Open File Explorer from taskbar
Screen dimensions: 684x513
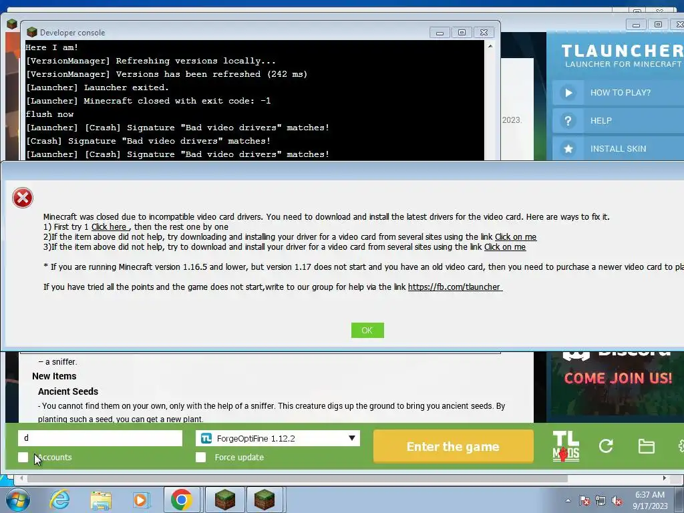[101, 500]
